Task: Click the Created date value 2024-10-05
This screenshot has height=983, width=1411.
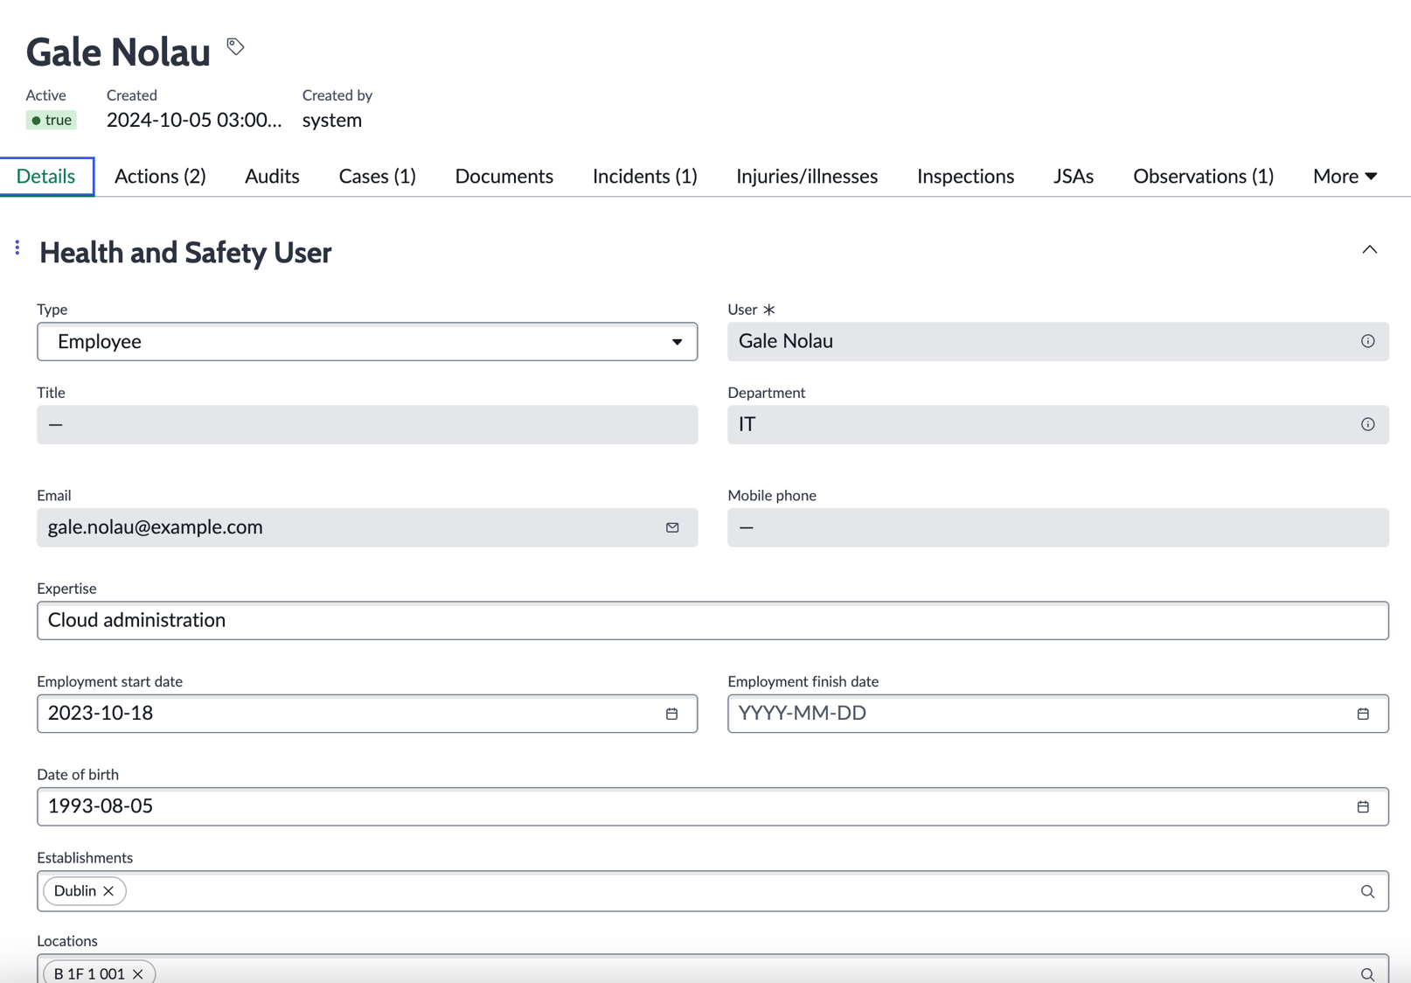Action: [194, 120]
